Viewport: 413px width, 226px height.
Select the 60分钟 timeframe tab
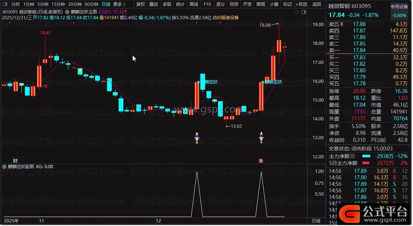pos(91,4)
